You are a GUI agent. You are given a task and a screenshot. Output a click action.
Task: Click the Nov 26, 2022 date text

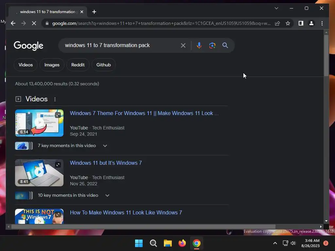[x=83, y=184]
